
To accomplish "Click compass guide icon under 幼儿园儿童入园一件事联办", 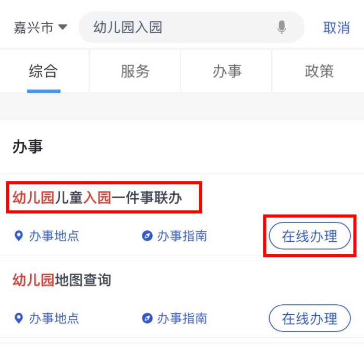I will 147,236.
